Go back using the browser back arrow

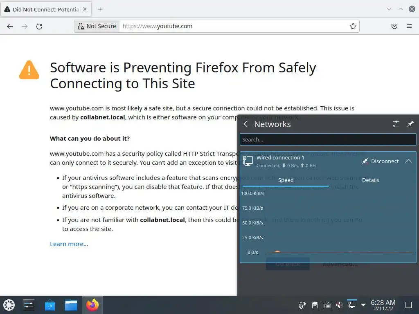pos(10,26)
